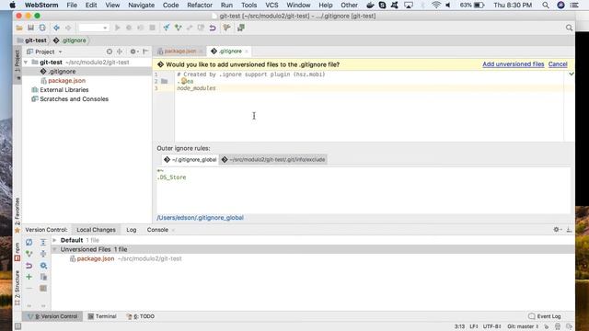589x331 pixels.
Task: Expand the Default changelist
Action: tap(54, 240)
